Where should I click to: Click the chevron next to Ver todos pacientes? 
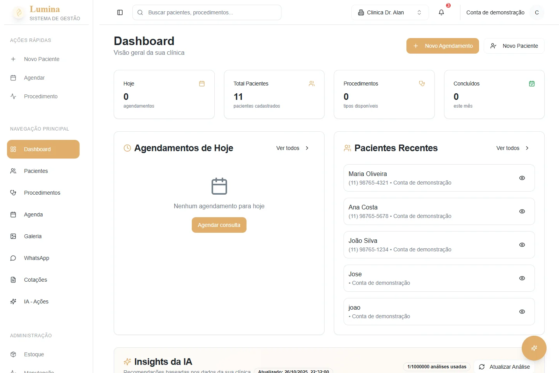tap(527, 148)
